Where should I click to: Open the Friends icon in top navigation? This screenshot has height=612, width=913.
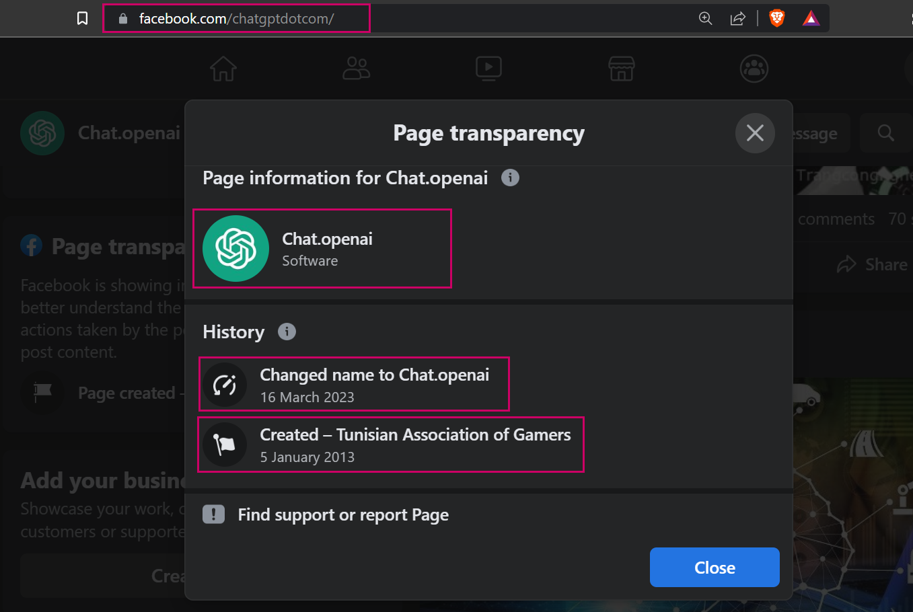tap(356, 69)
